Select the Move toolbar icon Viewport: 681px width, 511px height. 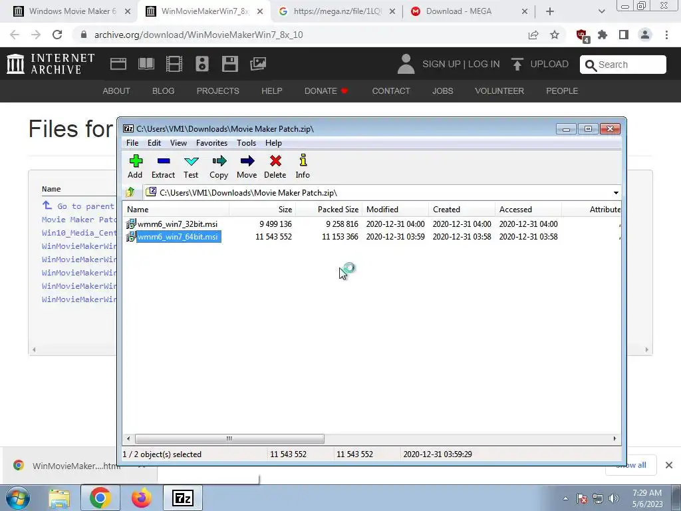pyautogui.click(x=247, y=161)
